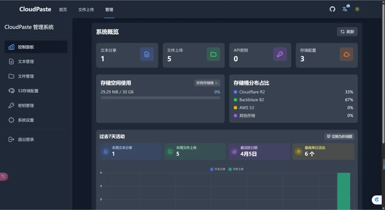Image resolution: width=385 pixels, height=210 pixels.
Task: Click the green file upload folder icon
Action: pos(213,54)
